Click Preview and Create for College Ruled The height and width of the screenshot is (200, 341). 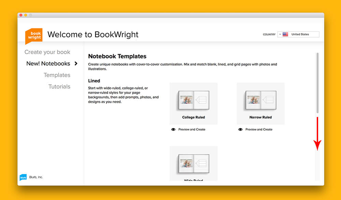coord(192,129)
